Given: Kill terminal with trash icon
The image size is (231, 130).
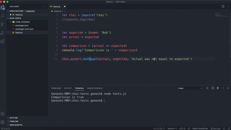Looking at the screenshot, I should [x=218, y=88].
